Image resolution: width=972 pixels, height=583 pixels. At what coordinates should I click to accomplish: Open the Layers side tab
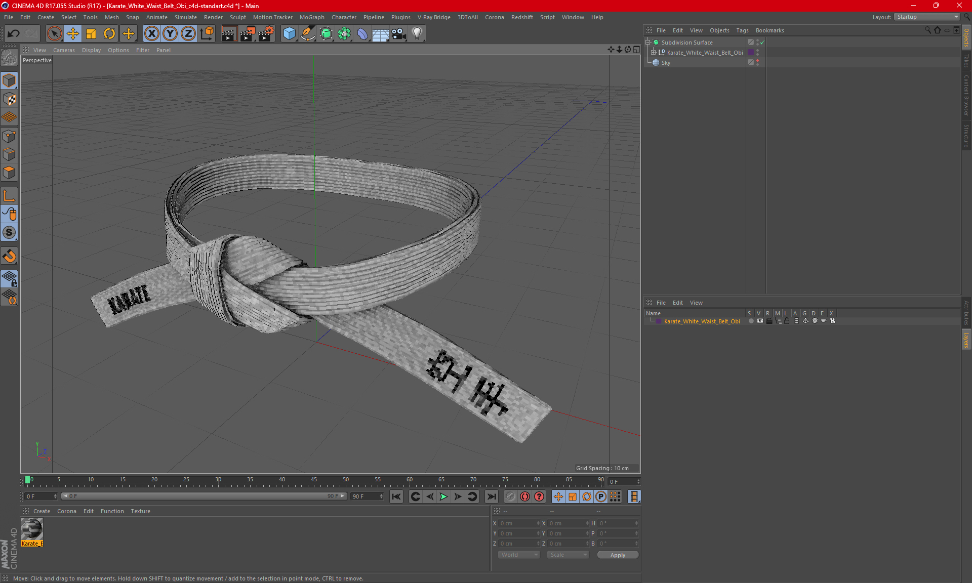[966, 340]
